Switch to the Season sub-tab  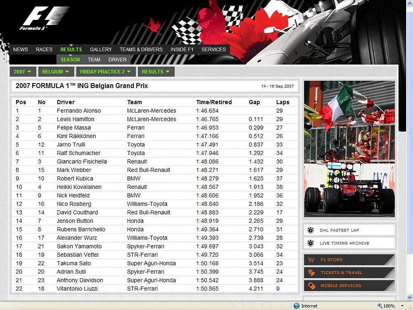point(70,60)
